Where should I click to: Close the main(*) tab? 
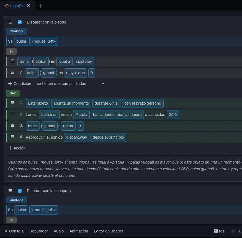coord(29,6)
